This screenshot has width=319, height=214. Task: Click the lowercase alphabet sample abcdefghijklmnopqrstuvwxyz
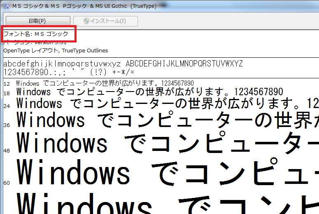pos(62,64)
